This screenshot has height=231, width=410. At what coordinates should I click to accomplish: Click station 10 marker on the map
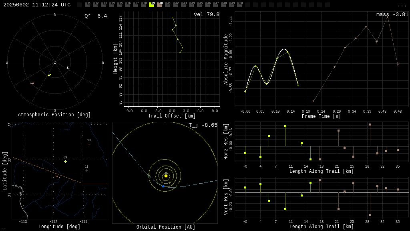[89, 144]
